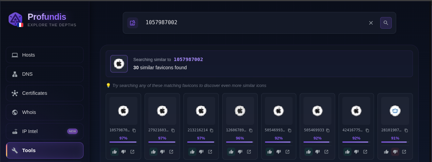Open Certificates from the sidebar
432x162 pixels.
click(x=45, y=93)
